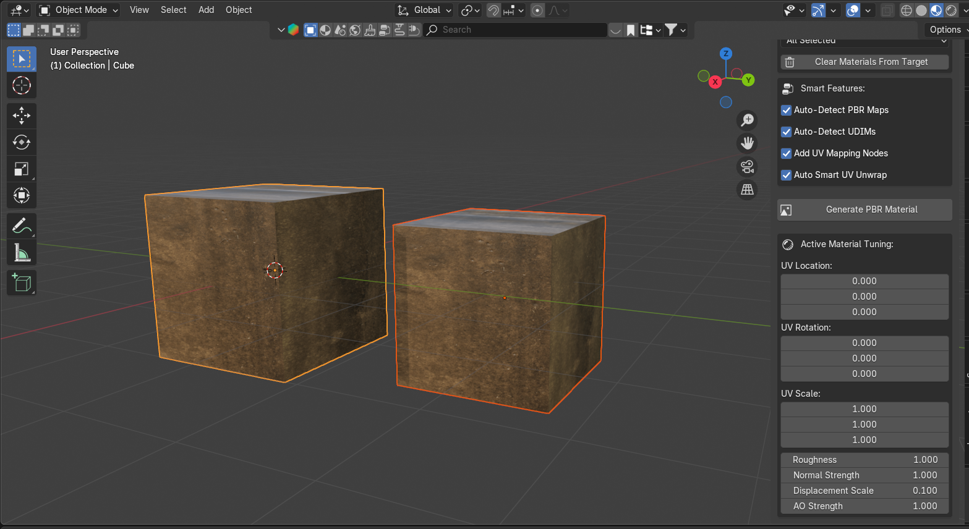Click the red X axis on gizmo
Viewport: 969px width, 529px height.
[x=715, y=82]
